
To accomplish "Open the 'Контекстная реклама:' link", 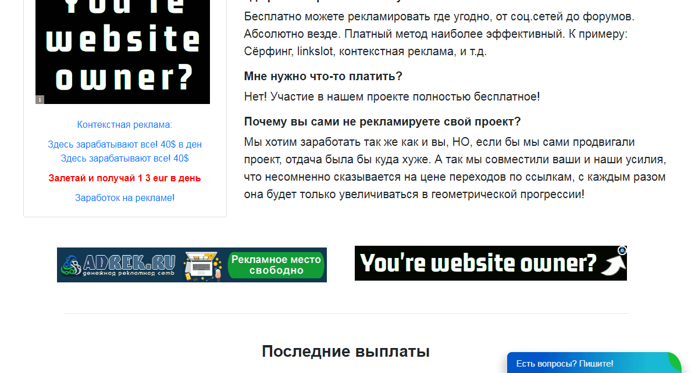I will (x=124, y=124).
